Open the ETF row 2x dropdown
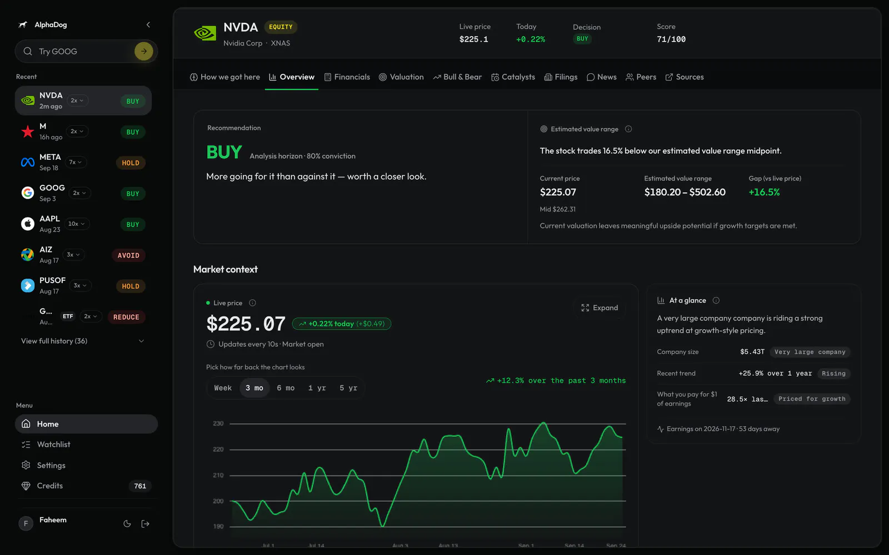The width and height of the screenshot is (889, 555). [91, 316]
